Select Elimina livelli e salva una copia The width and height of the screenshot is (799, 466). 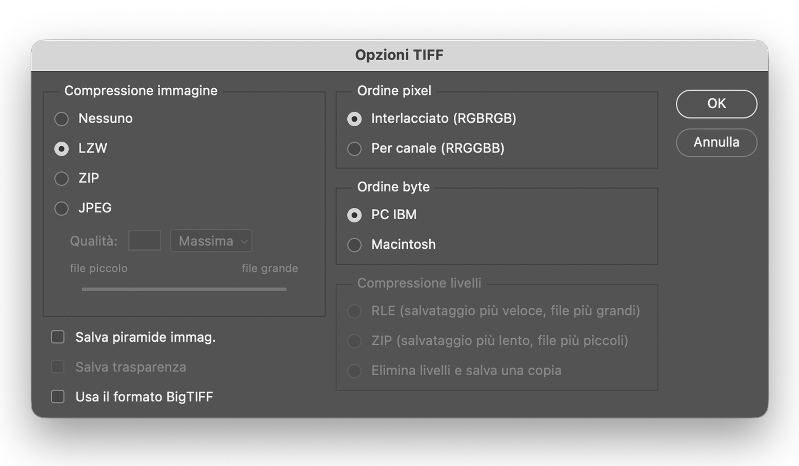pyautogui.click(x=354, y=371)
